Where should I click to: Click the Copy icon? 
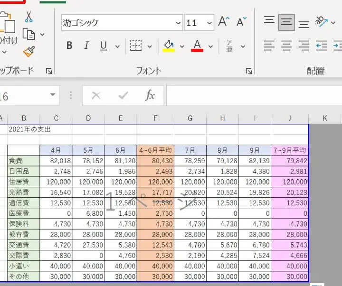click(x=29, y=34)
